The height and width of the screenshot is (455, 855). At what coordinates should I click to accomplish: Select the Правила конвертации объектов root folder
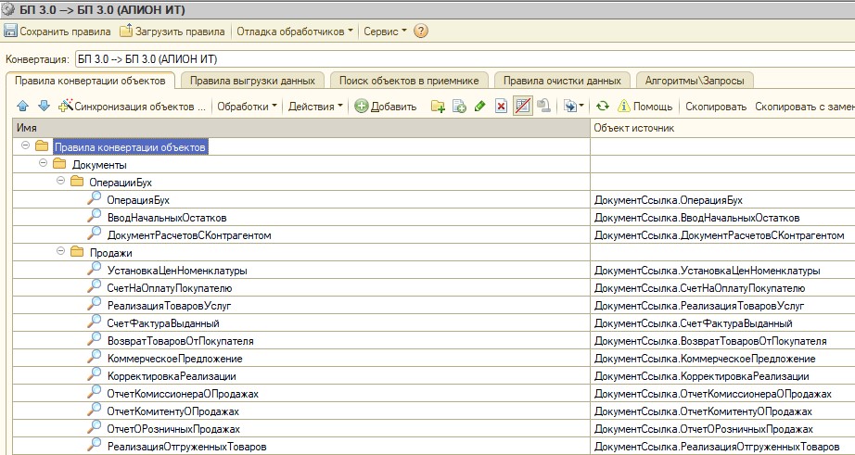(x=131, y=147)
